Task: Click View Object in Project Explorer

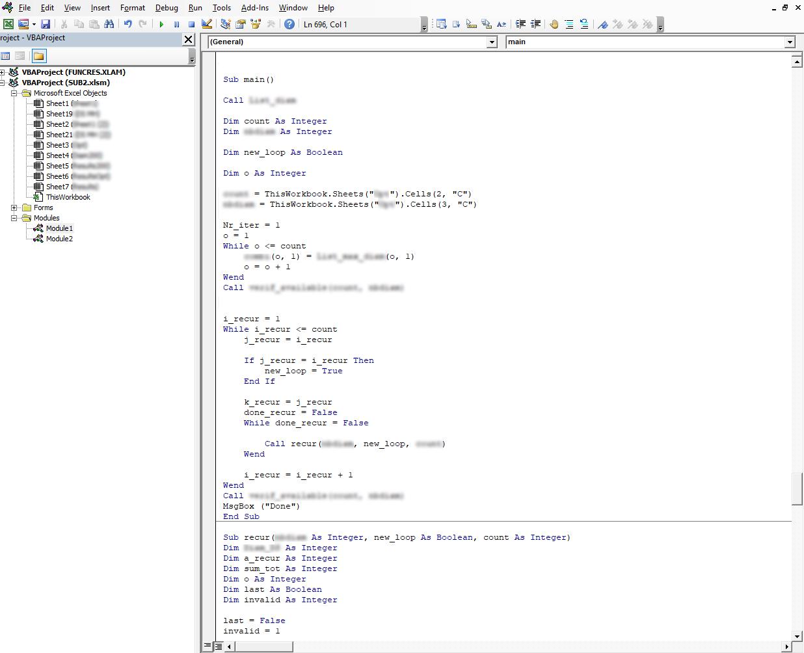Action: [20, 57]
